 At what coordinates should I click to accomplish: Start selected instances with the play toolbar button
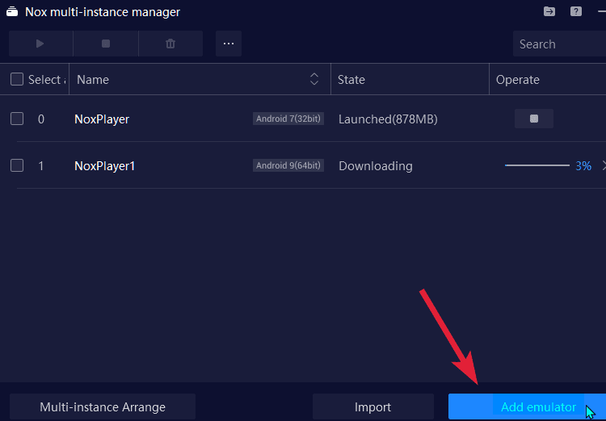click(40, 44)
